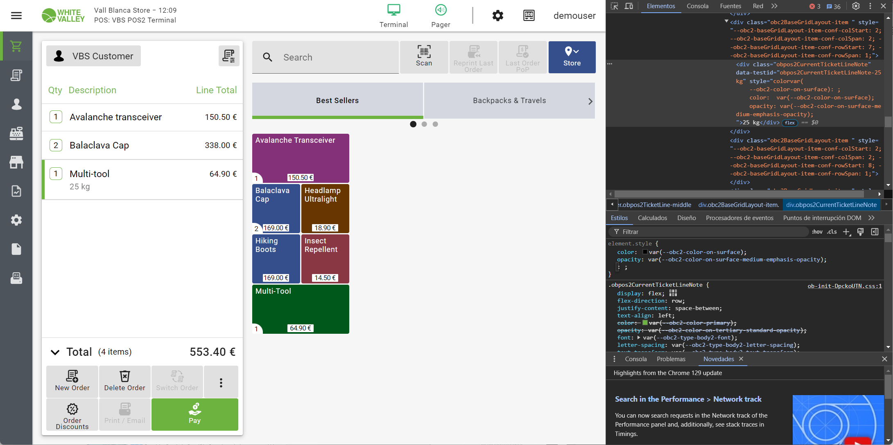This screenshot has width=893, height=445.
Task: Click the SCO self-checkout icon
Action: pyautogui.click(x=529, y=16)
